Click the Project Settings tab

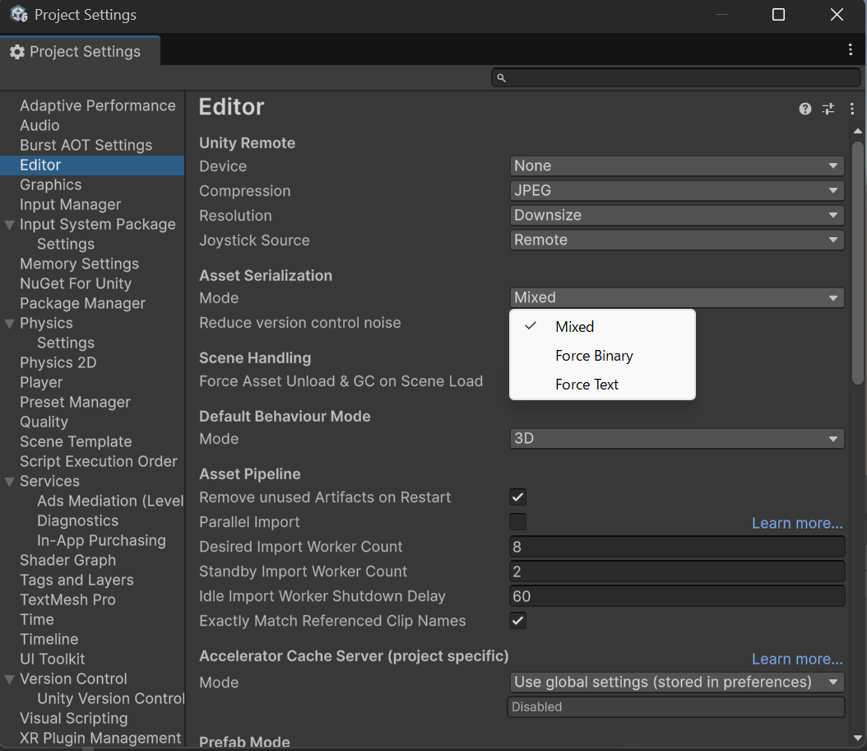[80, 51]
